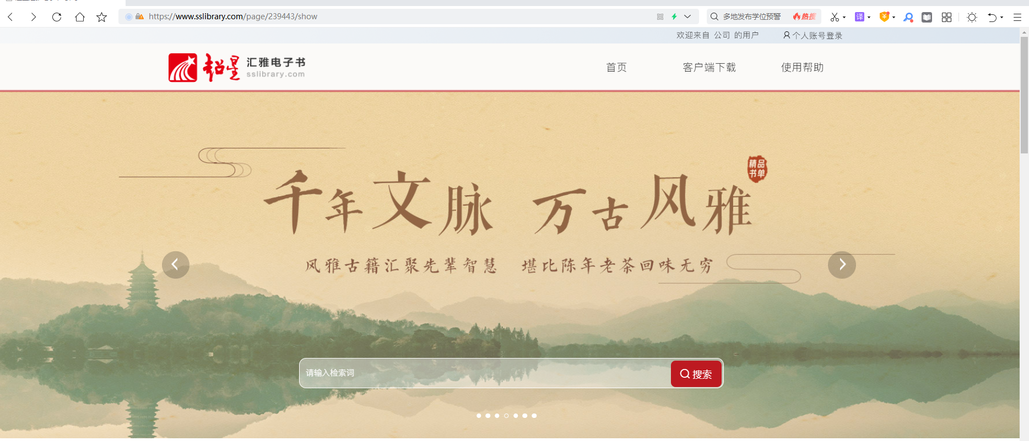Go to browser home page icon
The height and width of the screenshot is (441, 1029).
tap(79, 17)
